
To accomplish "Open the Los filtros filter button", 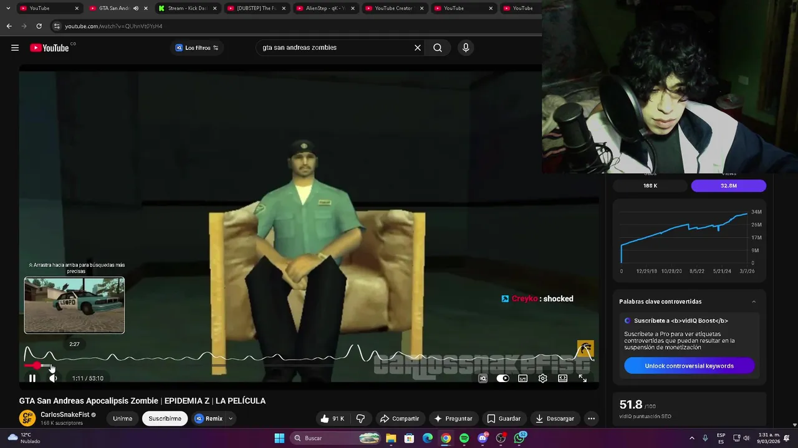I will point(197,48).
